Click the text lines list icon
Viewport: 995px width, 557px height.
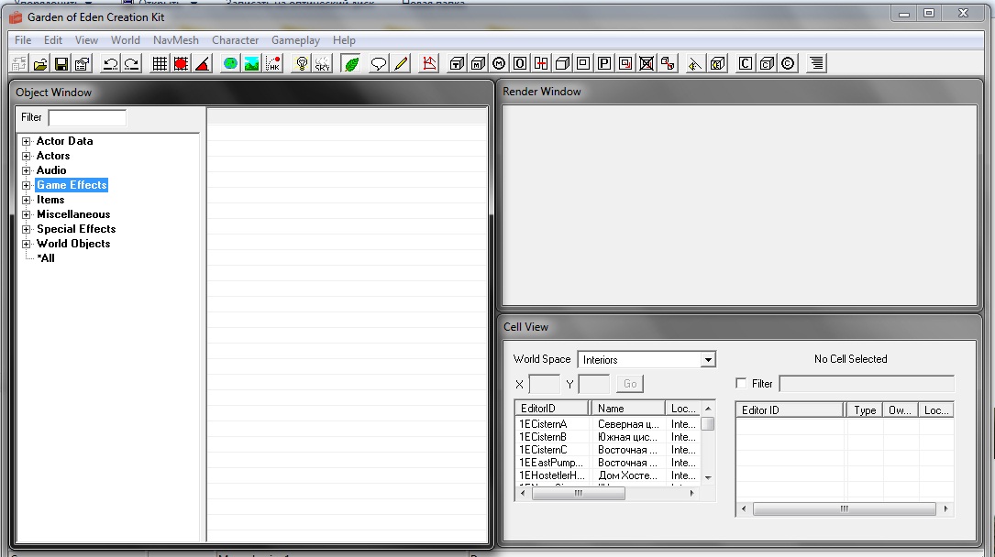click(x=816, y=63)
